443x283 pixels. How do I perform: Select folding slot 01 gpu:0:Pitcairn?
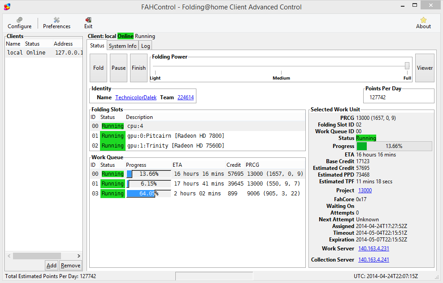[x=197, y=136]
